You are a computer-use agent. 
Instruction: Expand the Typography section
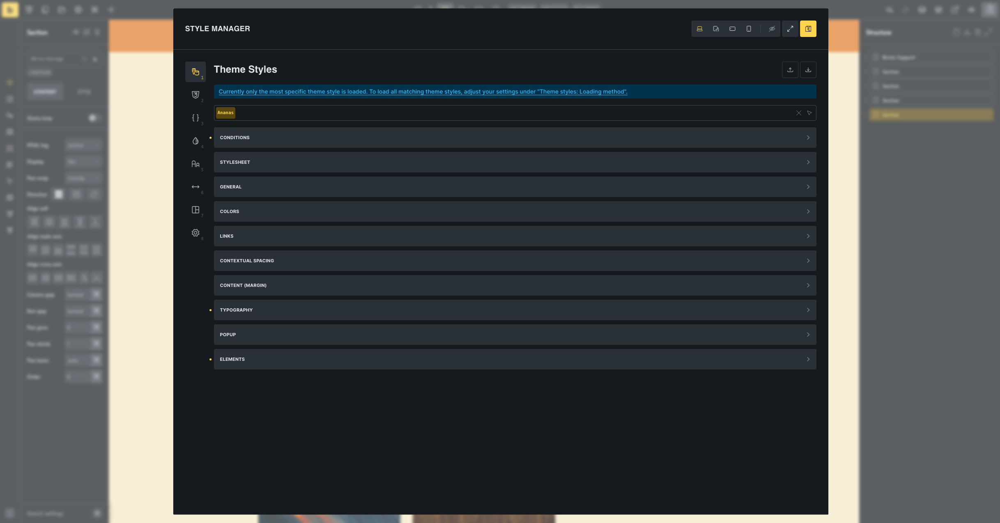515,310
